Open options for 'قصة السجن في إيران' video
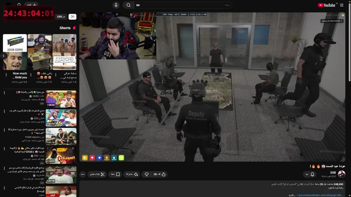The width and height of the screenshot is (351, 197). click(4, 188)
